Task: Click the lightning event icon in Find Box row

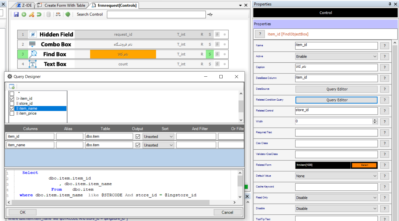Action: (217, 54)
